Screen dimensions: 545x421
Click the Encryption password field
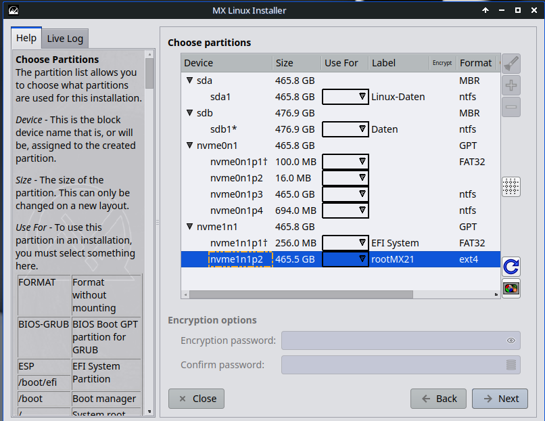[x=401, y=340]
